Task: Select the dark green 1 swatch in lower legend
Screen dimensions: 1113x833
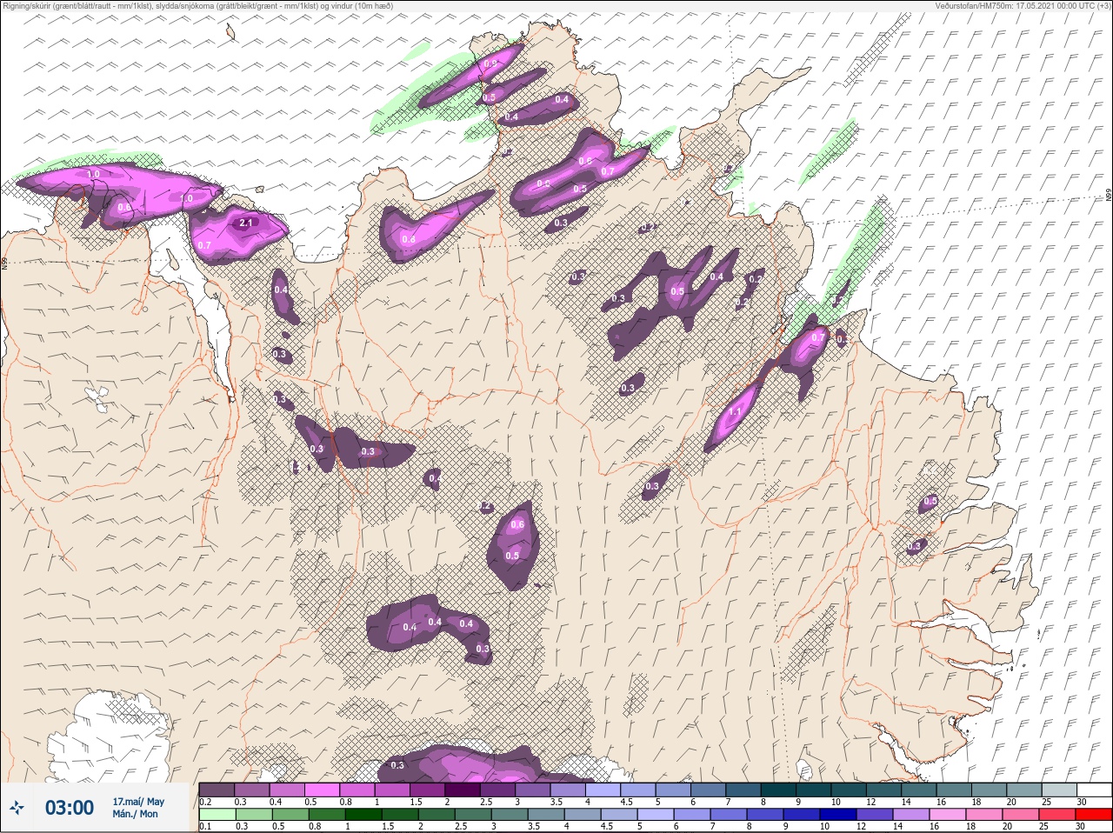Action: (363, 816)
